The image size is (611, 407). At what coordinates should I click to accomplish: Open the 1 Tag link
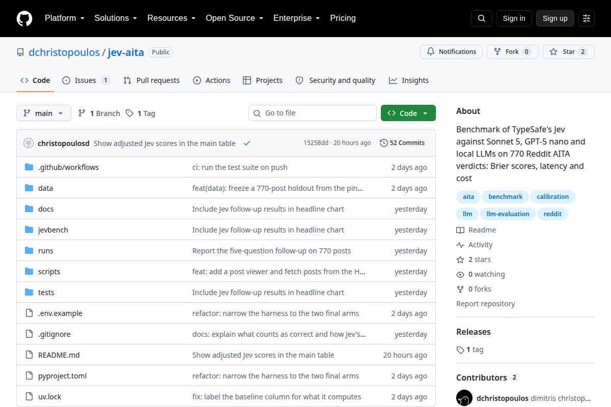click(x=141, y=113)
